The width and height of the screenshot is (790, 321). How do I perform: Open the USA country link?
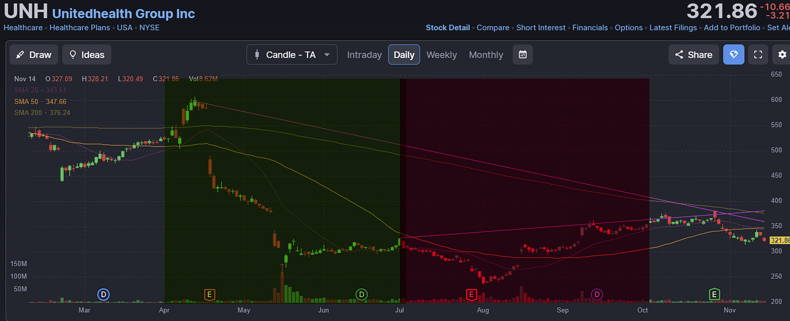125,28
